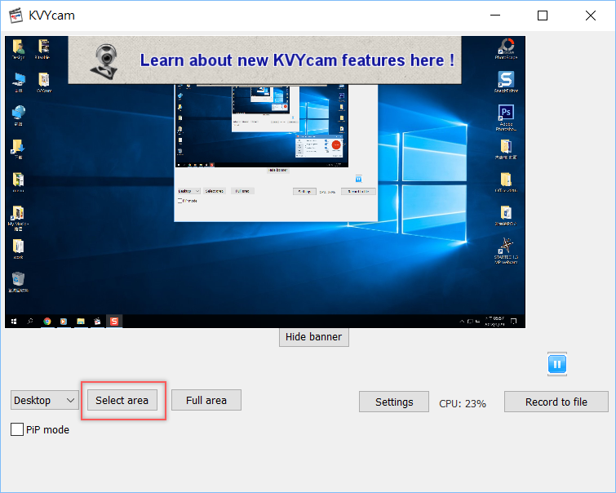Viewport: 616px width, 493px height.
Task: Click the webcam icon in the banner
Action: tap(105, 61)
